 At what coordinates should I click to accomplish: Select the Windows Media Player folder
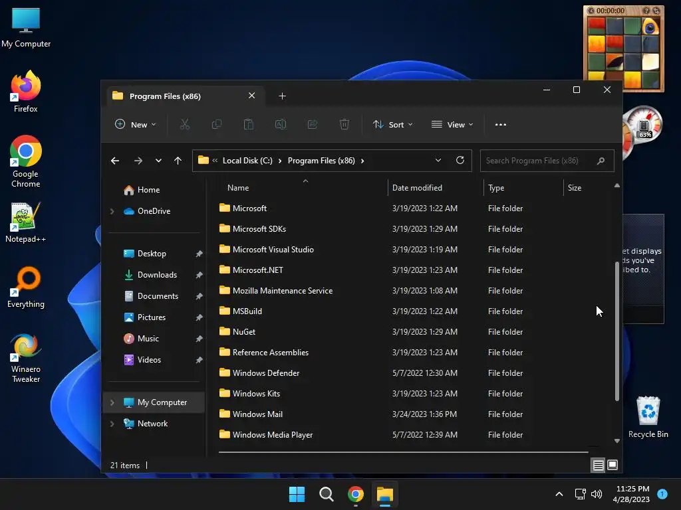[x=272, y=435]
